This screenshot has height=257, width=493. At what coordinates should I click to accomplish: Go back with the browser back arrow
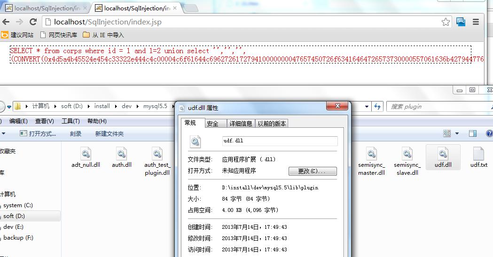click(x=6, y=22)
